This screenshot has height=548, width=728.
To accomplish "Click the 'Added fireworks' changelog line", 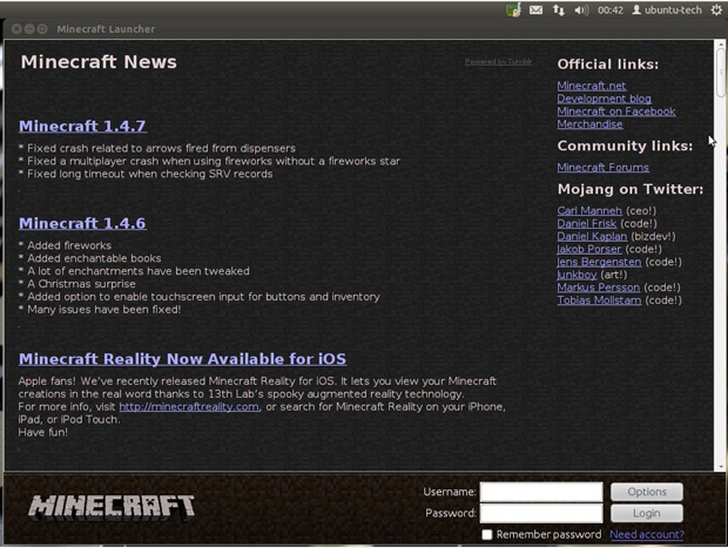I will tap(65, 245).
